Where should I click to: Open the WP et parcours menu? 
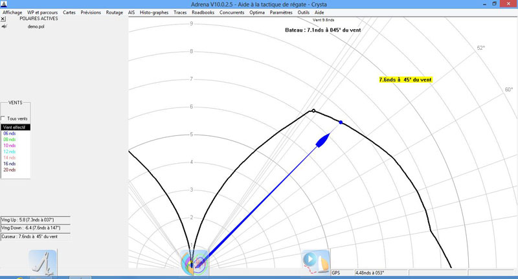point(42,12)
